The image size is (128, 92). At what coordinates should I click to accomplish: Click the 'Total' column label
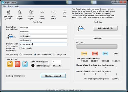tap(116, 54)
